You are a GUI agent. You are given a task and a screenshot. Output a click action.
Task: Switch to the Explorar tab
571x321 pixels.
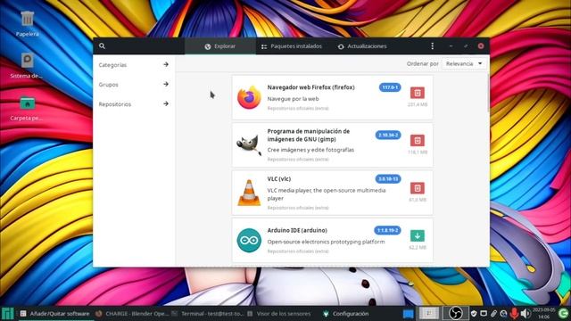tap(220, 46)
